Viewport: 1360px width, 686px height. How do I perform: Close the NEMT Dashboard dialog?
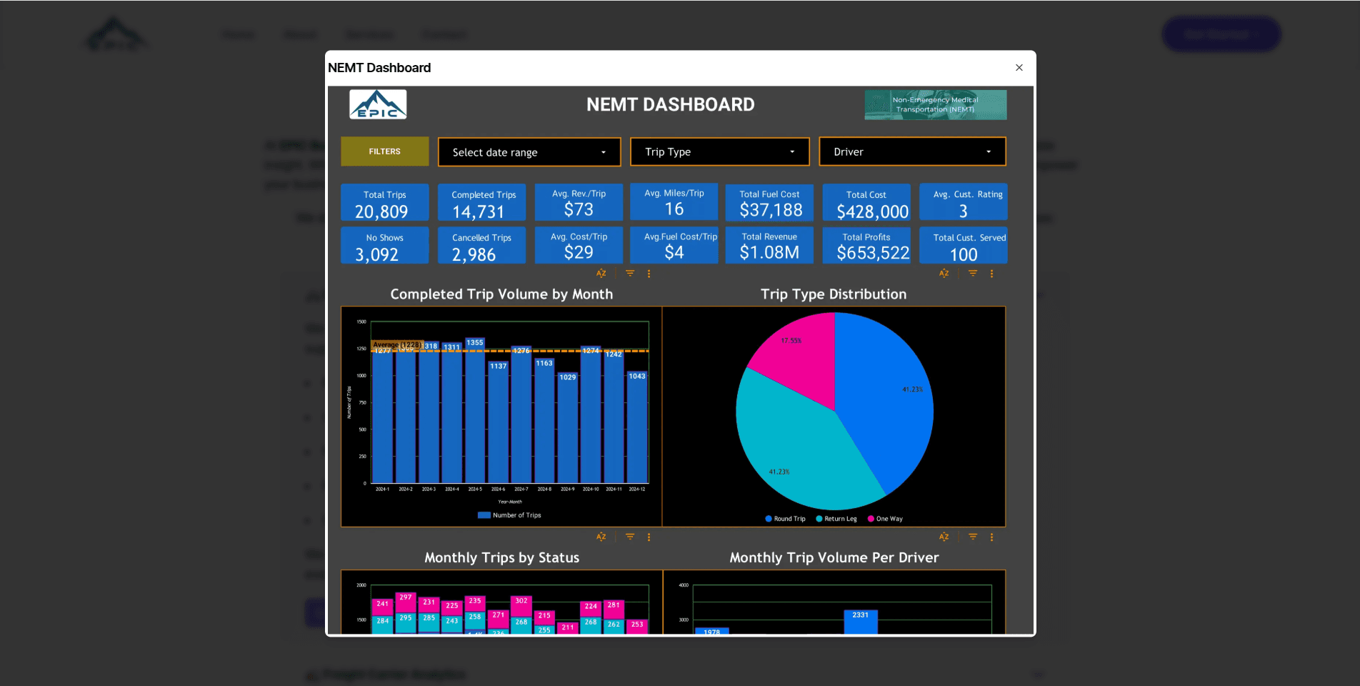tap(1019, 68)
